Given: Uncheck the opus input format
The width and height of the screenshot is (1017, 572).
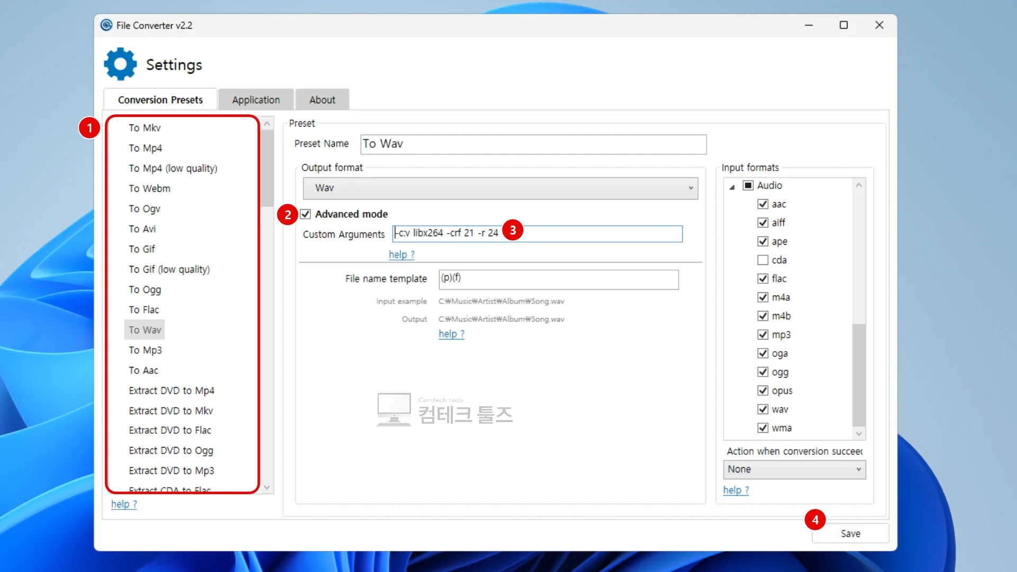Looking at the screenshot, I should click(x=763, y=391).
